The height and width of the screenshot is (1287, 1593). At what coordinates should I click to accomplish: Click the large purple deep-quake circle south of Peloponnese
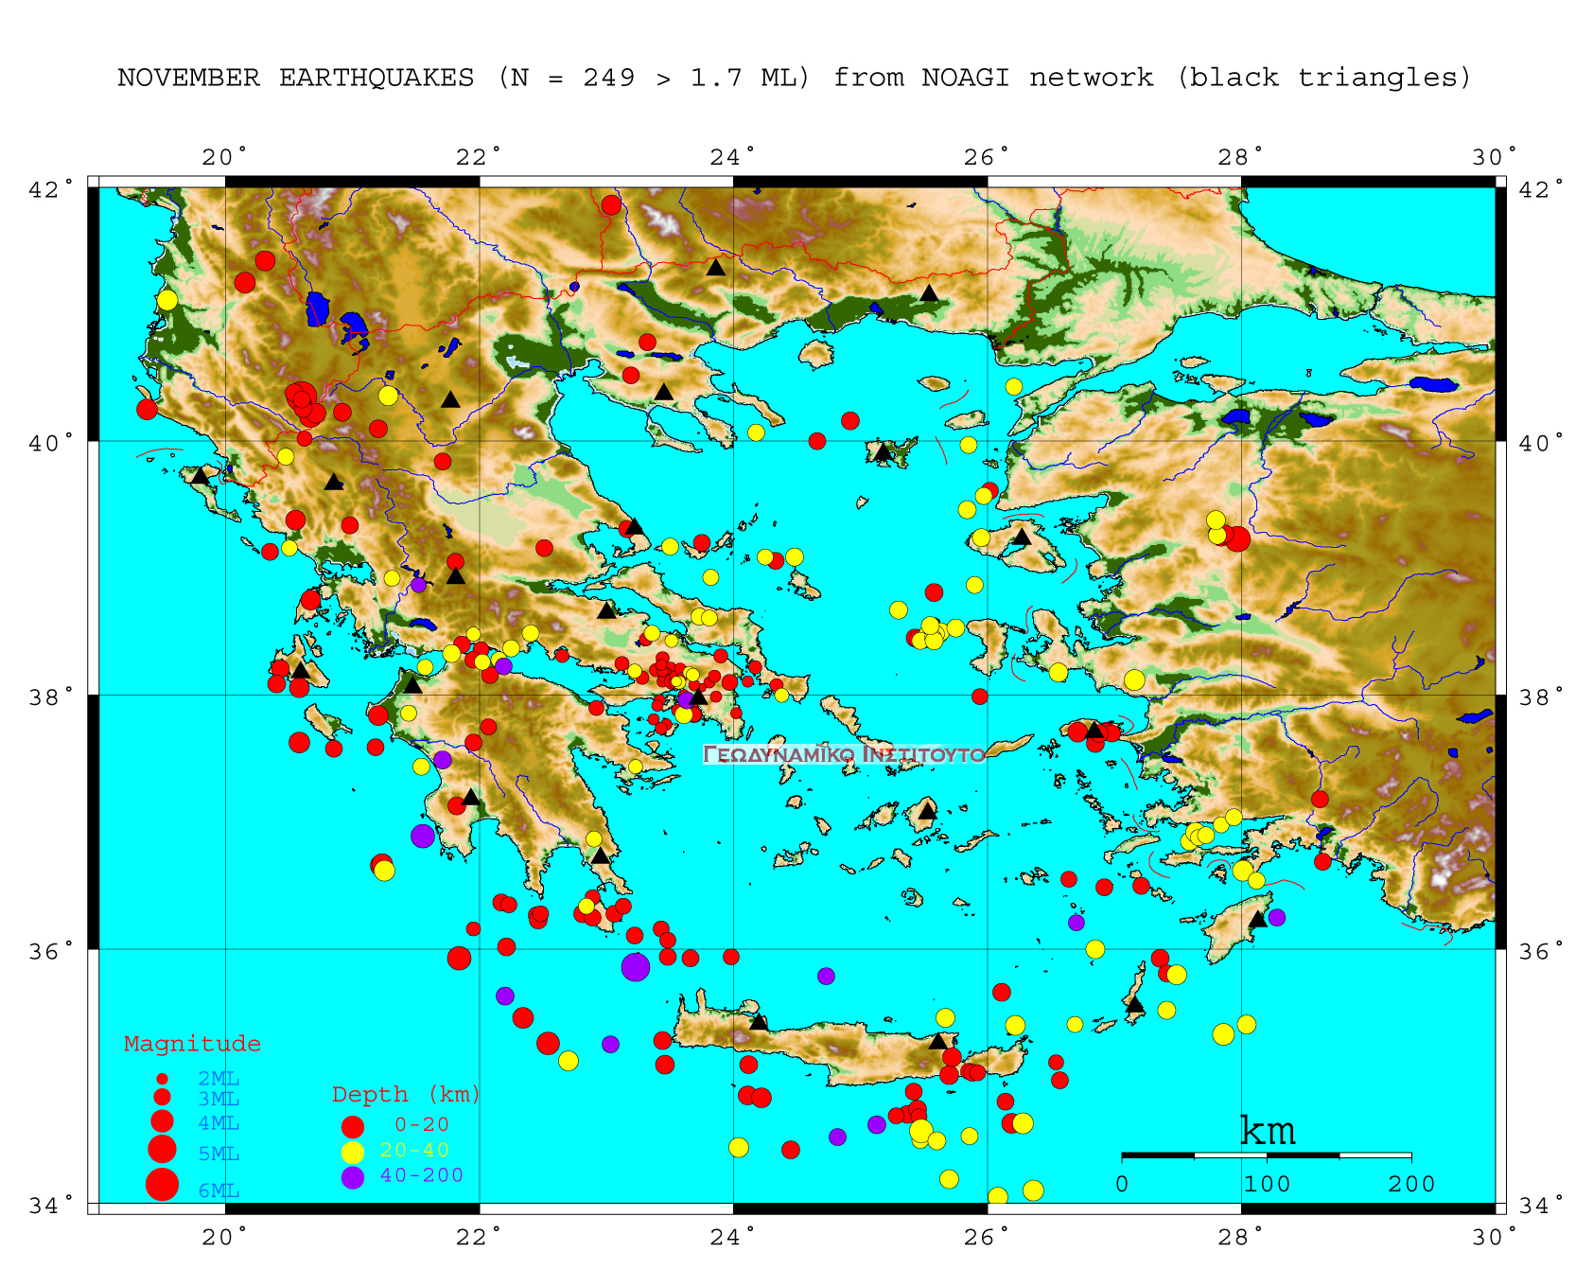(636, 967)
